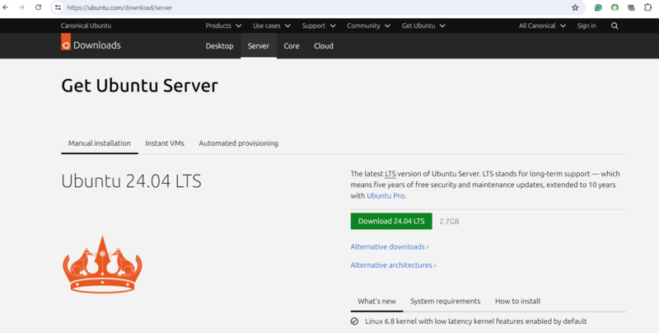Open the Alternative architectures link
This screenshot has height=333, width=659.
[x=394, y=265]
